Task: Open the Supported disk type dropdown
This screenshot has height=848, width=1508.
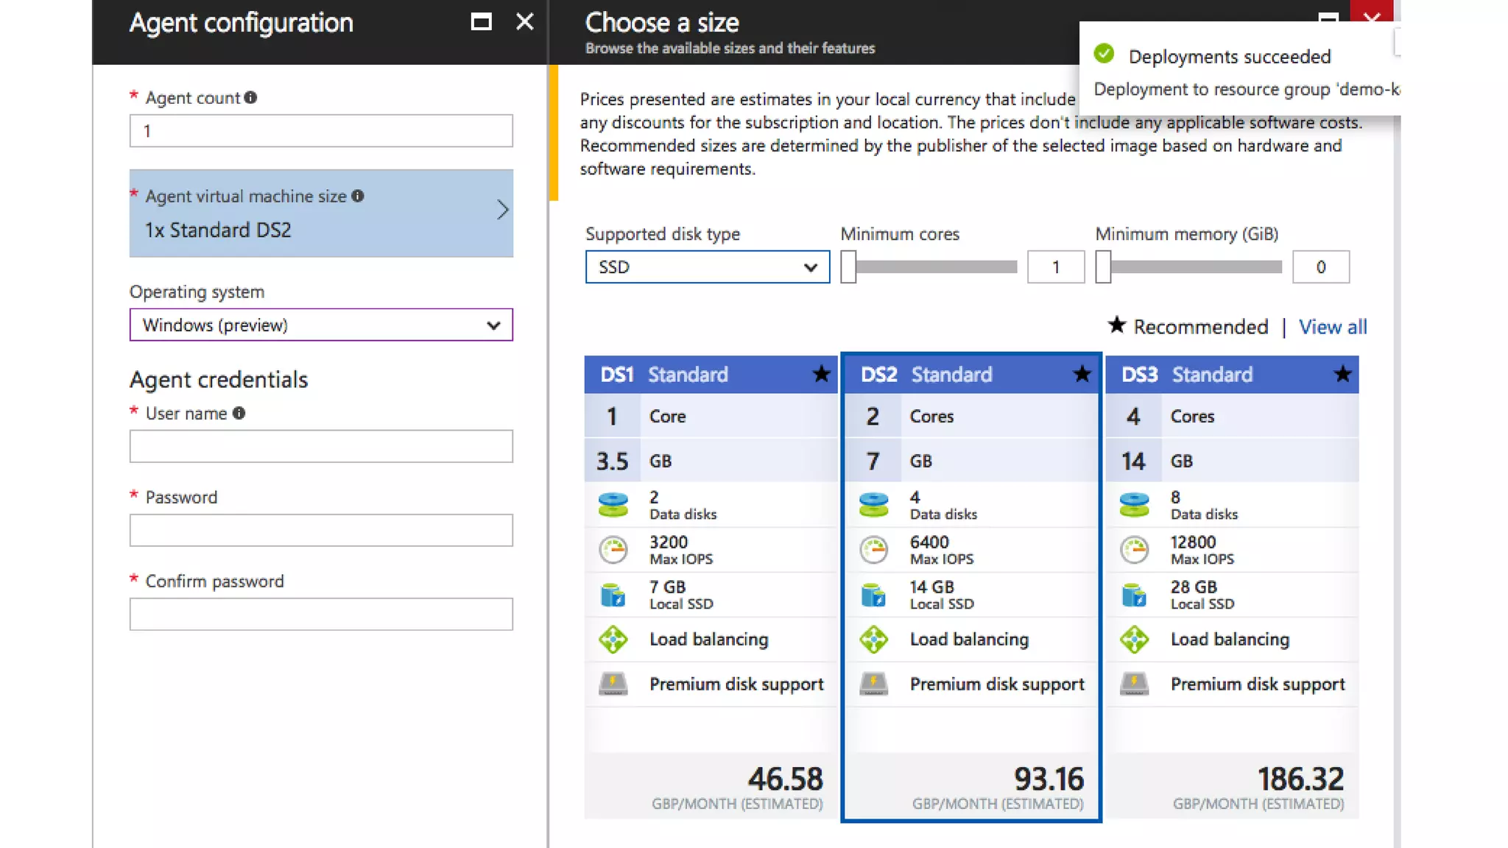Action: point(707,266)
